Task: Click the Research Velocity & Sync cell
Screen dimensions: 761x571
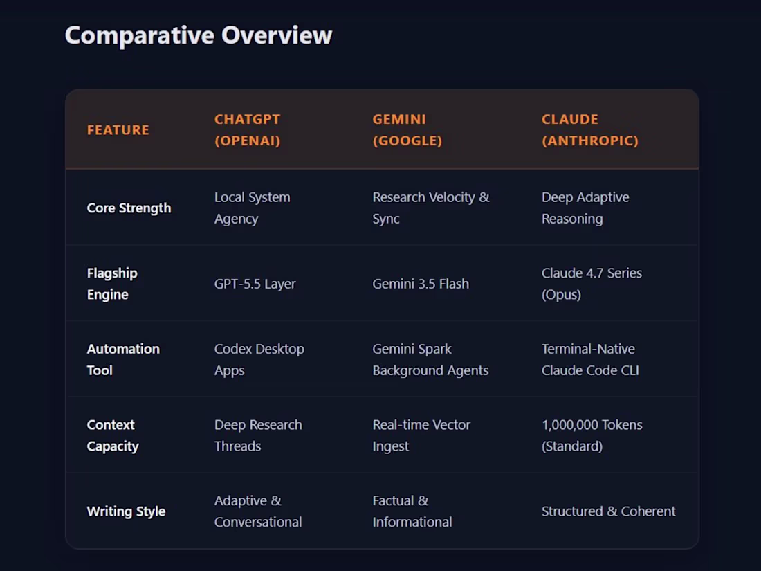Action: coord(431,208)
